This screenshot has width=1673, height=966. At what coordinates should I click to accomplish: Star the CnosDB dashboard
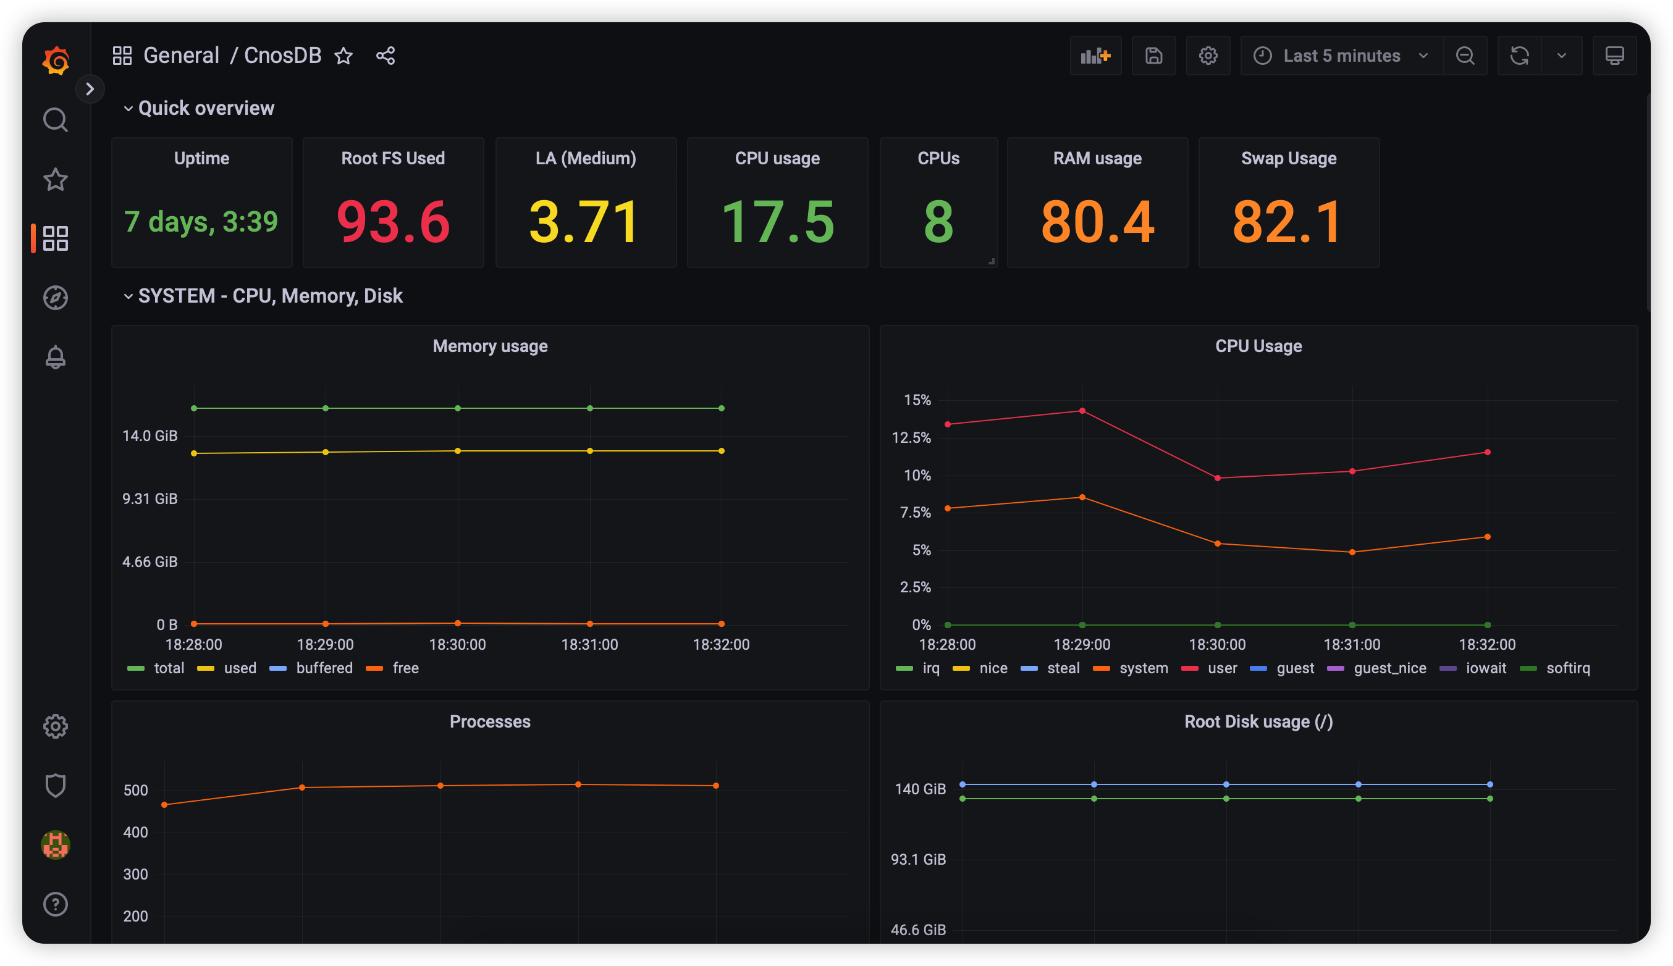[x=343, y=56]
